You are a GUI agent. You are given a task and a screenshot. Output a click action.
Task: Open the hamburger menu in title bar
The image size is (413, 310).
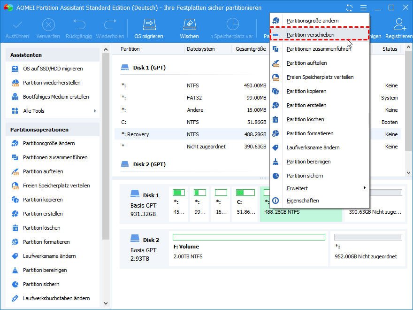tap(363, 8)
